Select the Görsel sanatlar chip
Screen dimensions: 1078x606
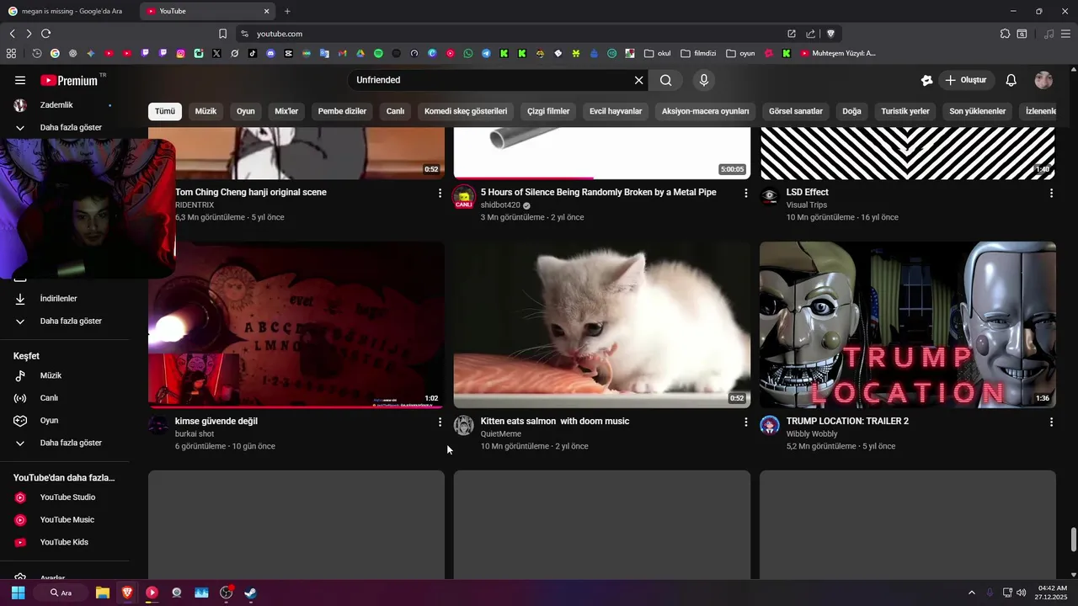point(796,111)
